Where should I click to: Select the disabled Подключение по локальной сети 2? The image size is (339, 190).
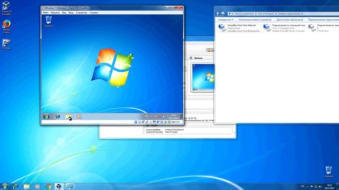323,28
